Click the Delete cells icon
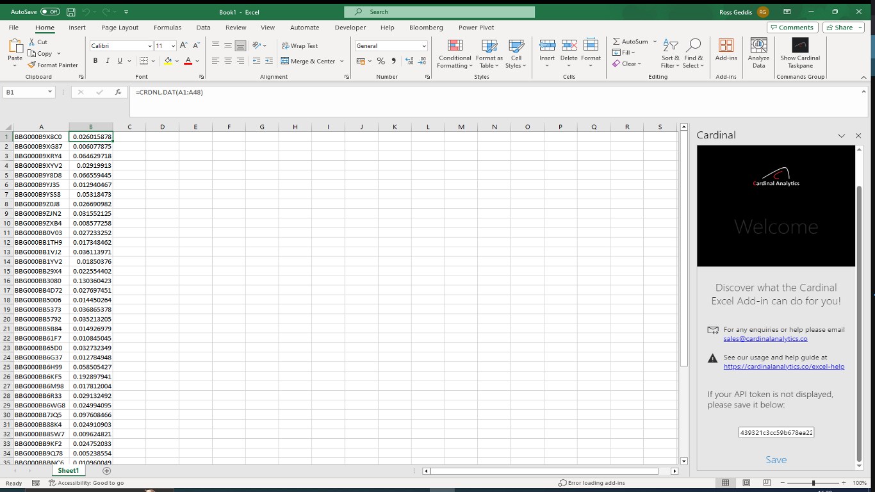The width and height of the screenshot is (875, 492). click(569, 45)
